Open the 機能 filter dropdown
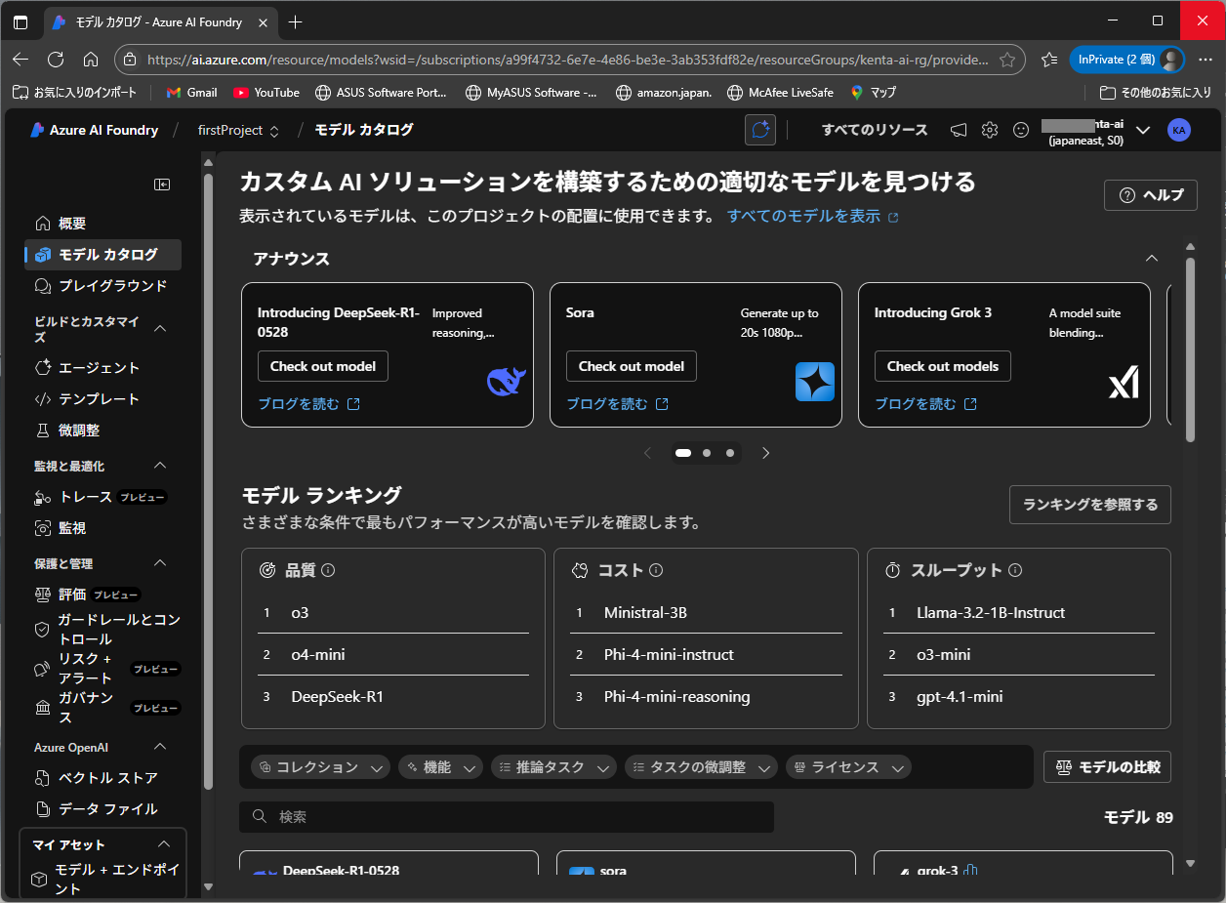Screen dimensions: 1226x903 (440, 767)
